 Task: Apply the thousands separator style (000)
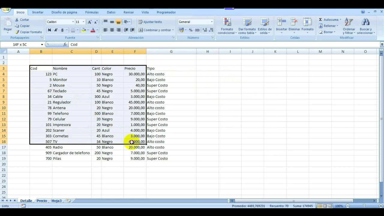tap(197, 30)
